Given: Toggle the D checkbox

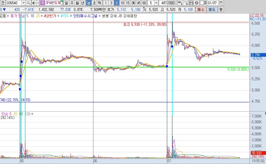Looking at the screenshot, I should [202, 3].
